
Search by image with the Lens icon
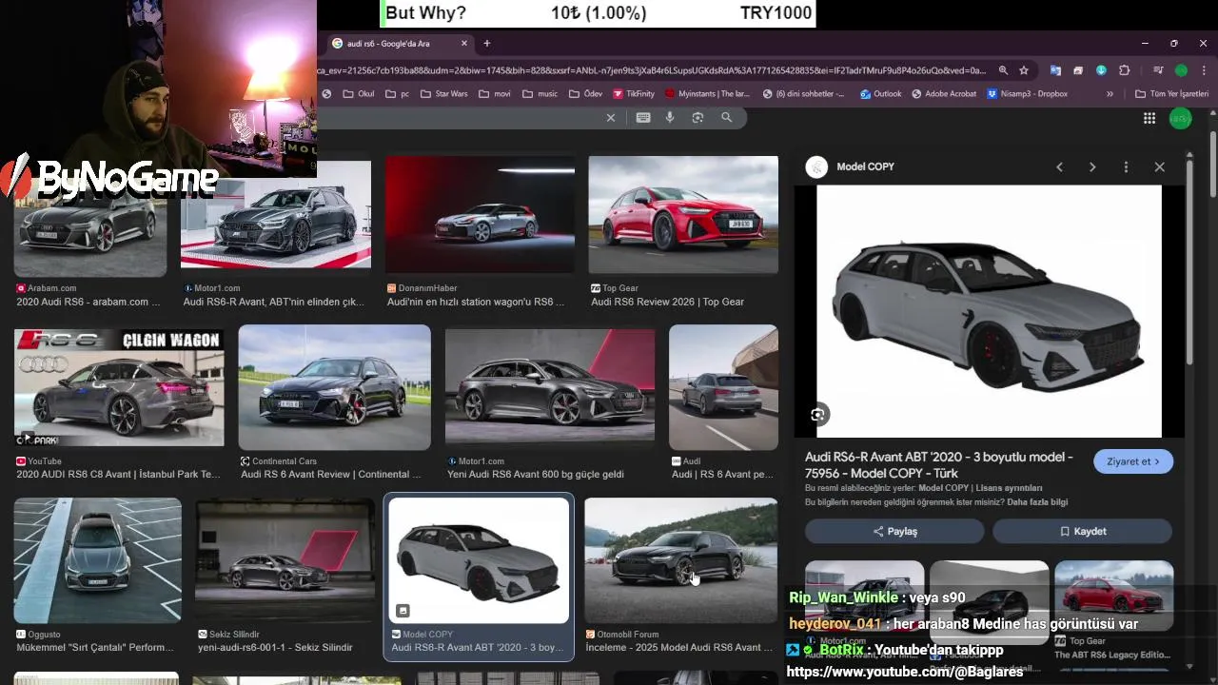tap(697, 118)
